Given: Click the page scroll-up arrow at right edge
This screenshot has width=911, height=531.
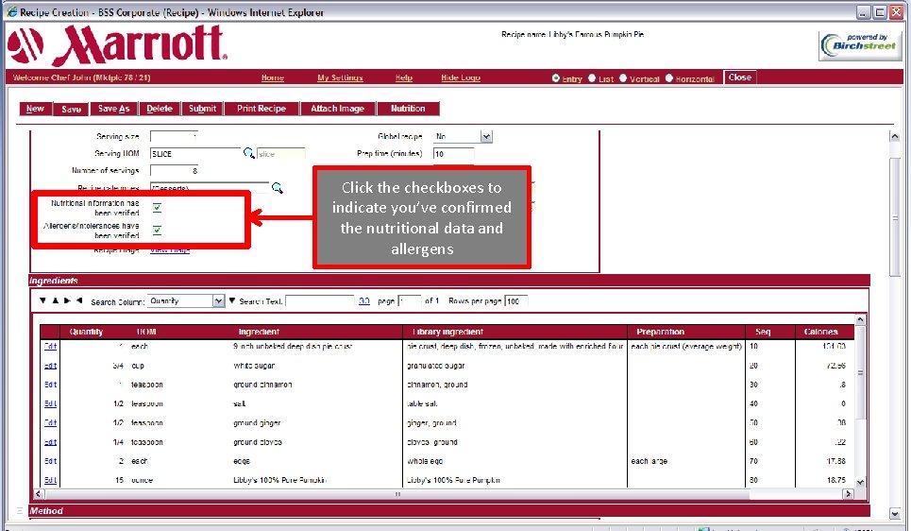Looking at the screenshot, I should click(x=895, y=136).
